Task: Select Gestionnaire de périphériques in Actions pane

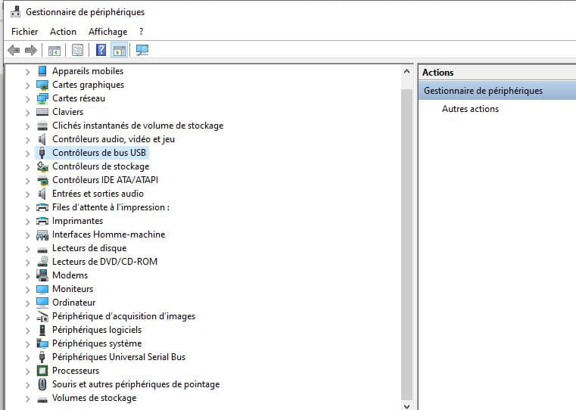Action: 483,91
